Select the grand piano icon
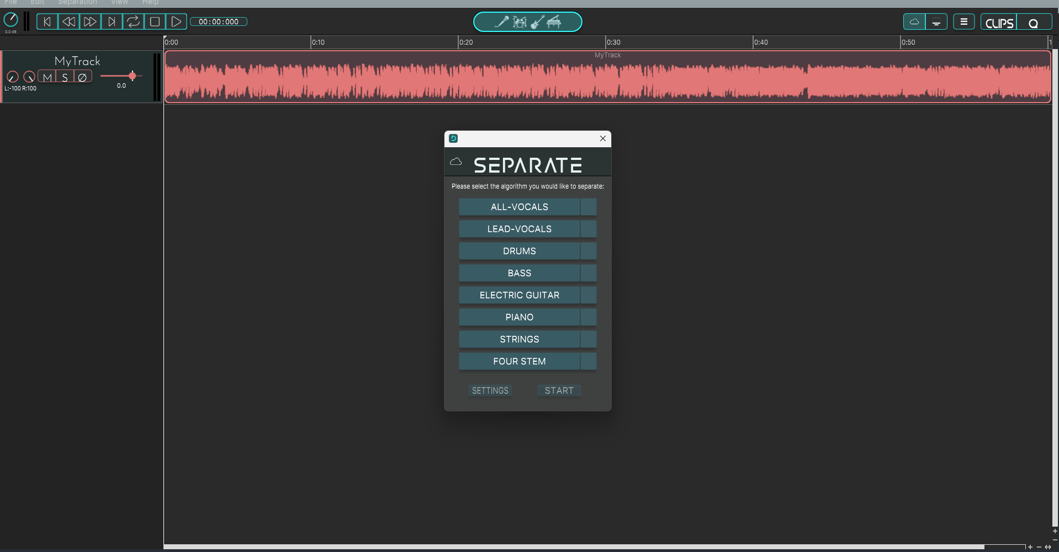Viewport: 1059px width, 552px height. coord(554,22)
